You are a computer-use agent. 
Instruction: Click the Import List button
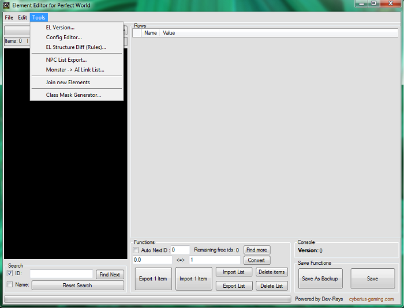click(234, 272)
